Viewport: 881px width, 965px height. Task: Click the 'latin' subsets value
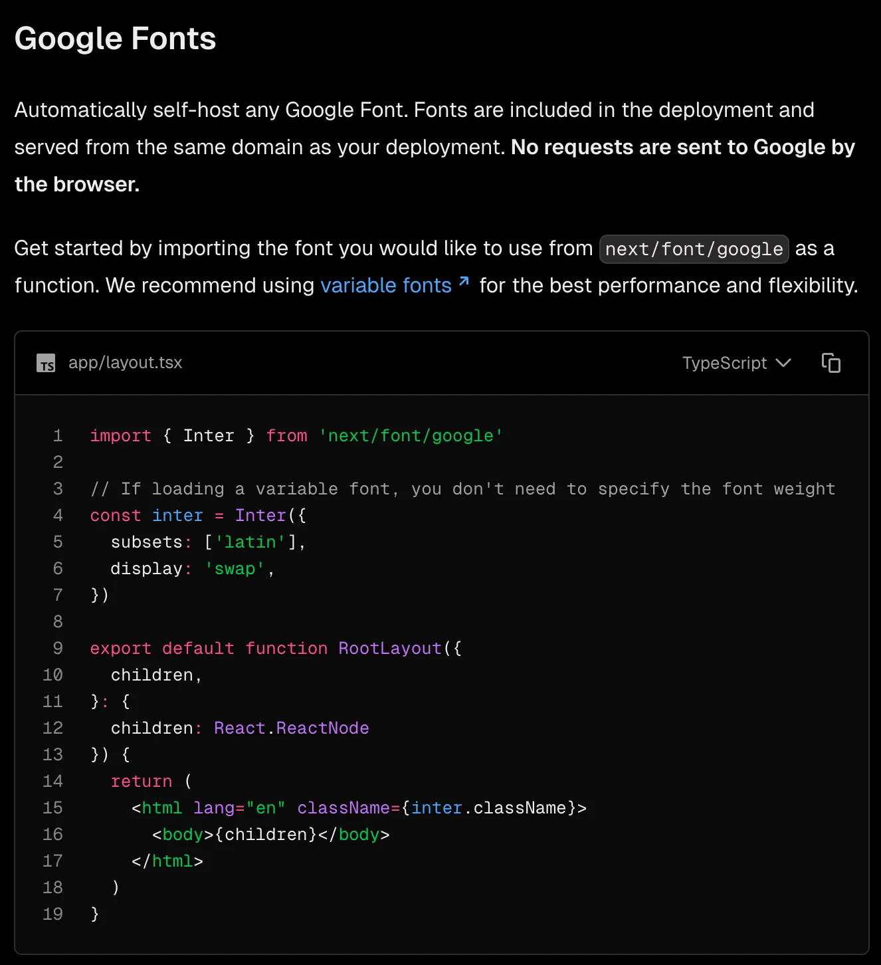coord(250,542)
